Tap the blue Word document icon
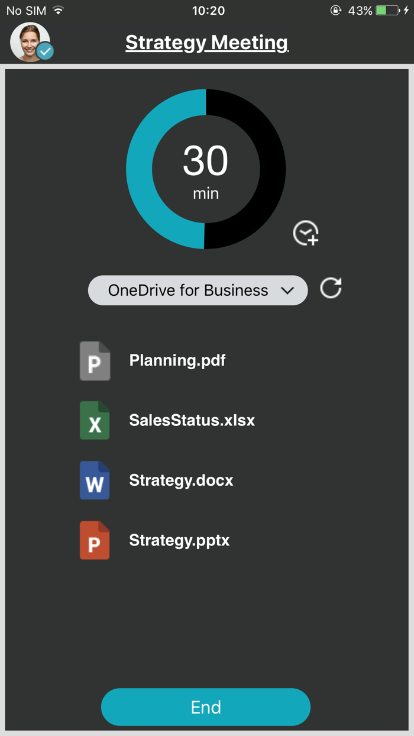The width and height of the screenshot is (414, 736). (x=95, y=480)
